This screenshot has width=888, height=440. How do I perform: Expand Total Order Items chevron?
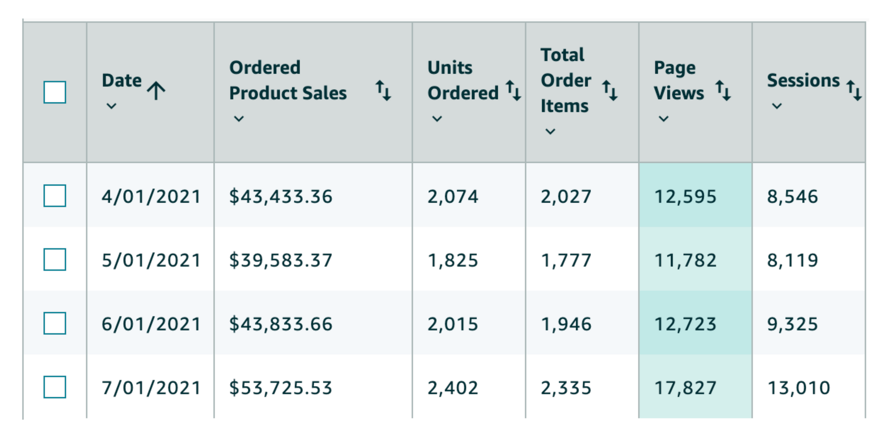pos(550,132)
